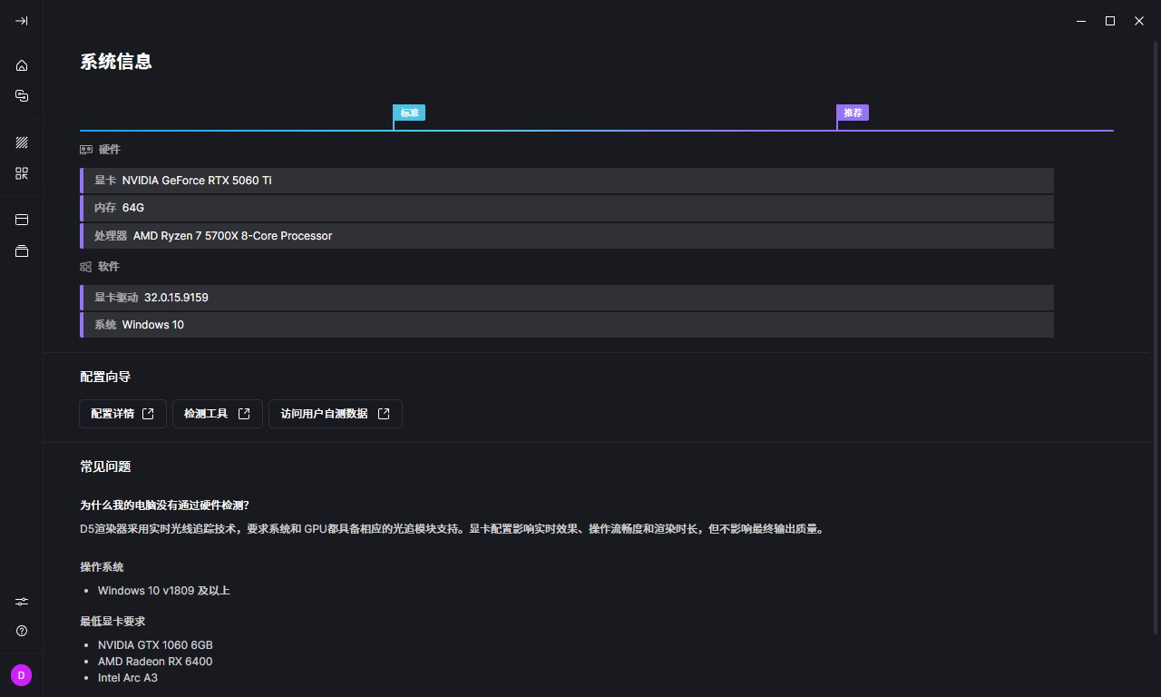The image size is (1161, 697).
Task: Open the 配置详情 external link
Action: [122, 414]
